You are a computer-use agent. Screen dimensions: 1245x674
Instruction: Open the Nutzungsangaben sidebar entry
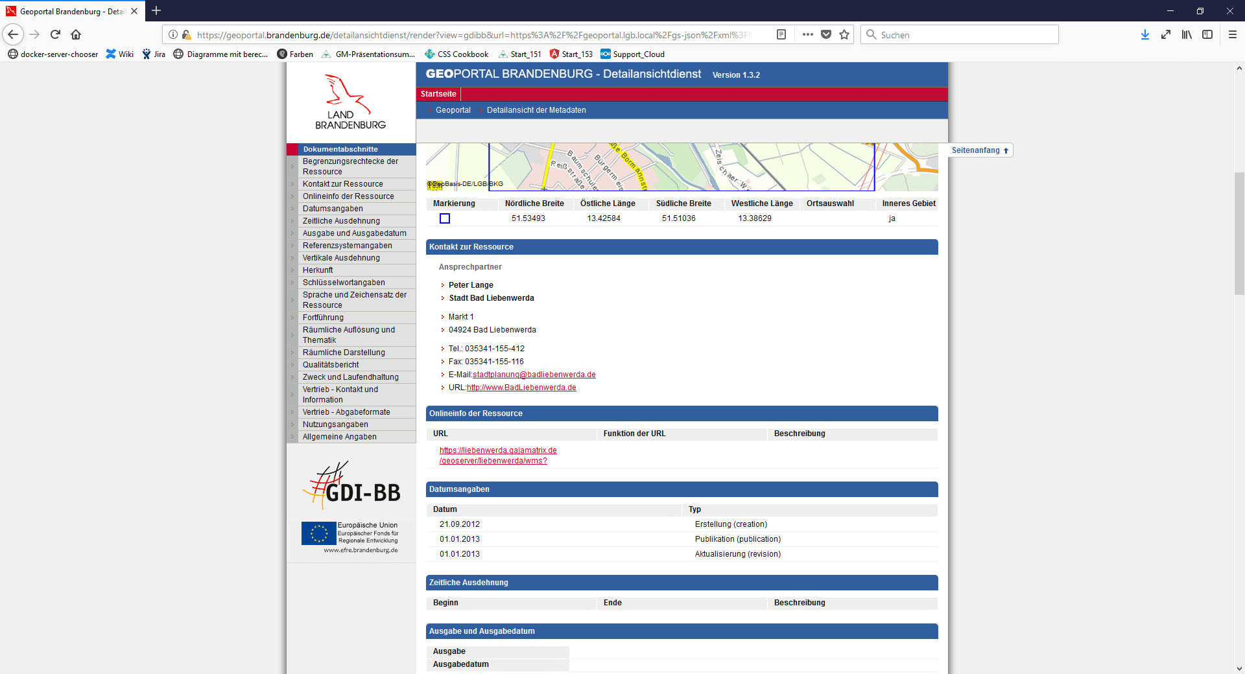point(335,424)
